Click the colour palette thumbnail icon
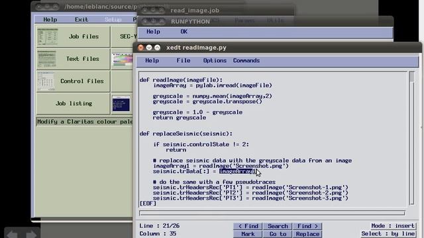The height and width of the screenshot is (238, 424). [123, 59]
